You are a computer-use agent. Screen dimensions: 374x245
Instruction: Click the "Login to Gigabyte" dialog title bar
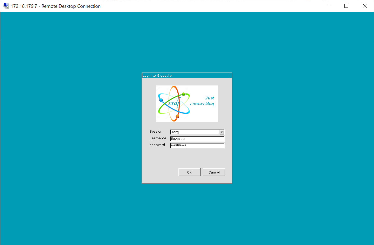pos(187,76)
